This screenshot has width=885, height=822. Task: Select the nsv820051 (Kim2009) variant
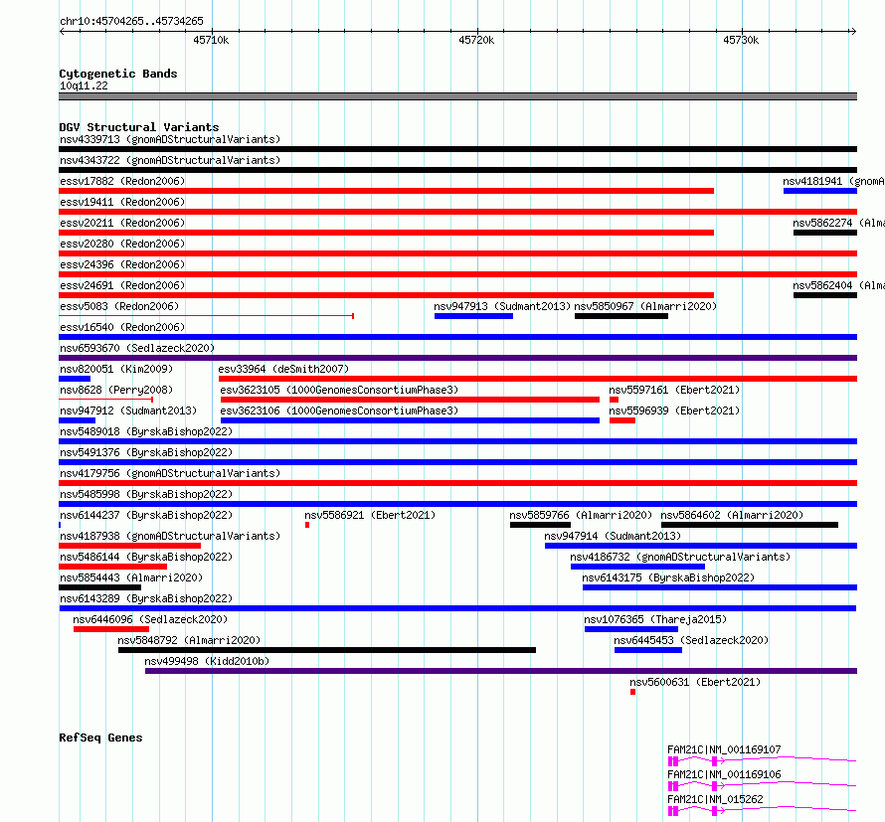pyautogui.click(x=116, y=369)
